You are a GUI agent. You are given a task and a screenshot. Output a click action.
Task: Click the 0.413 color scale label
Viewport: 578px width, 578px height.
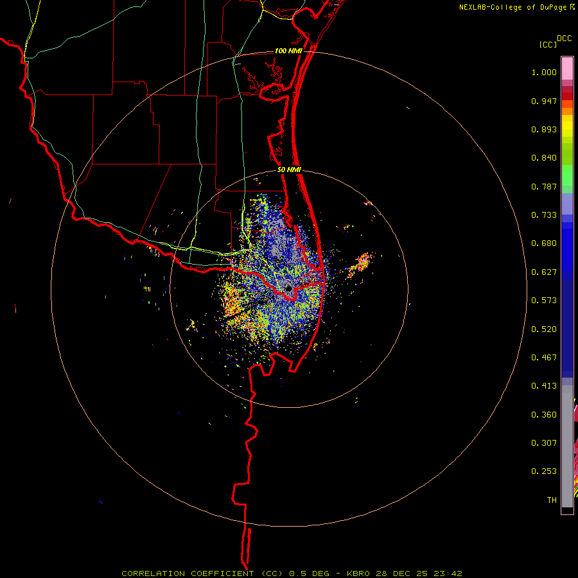(544, 386)
